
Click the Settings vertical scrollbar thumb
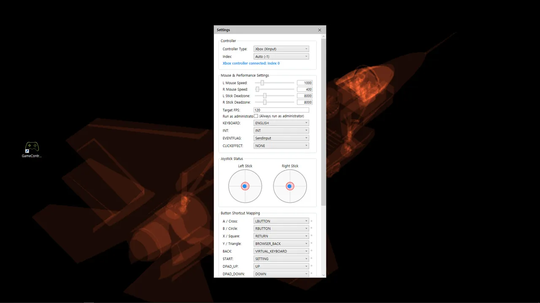pos(324,122)
